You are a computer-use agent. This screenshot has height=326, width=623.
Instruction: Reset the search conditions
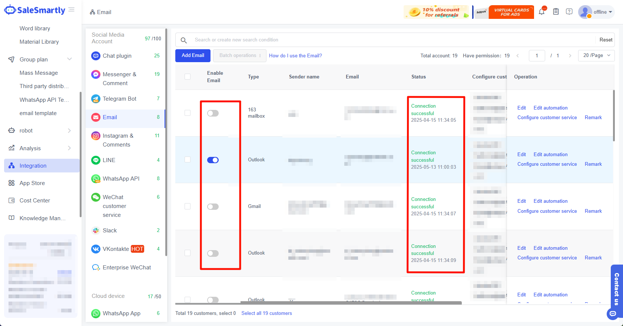point(606,40)
